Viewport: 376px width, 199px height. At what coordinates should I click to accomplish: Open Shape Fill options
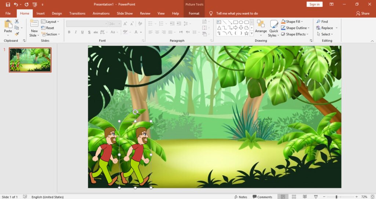coord(292,22)
